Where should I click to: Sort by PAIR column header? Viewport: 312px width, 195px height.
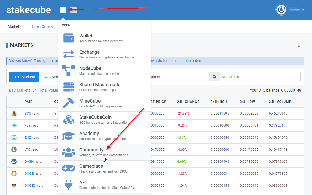(28, 102)
